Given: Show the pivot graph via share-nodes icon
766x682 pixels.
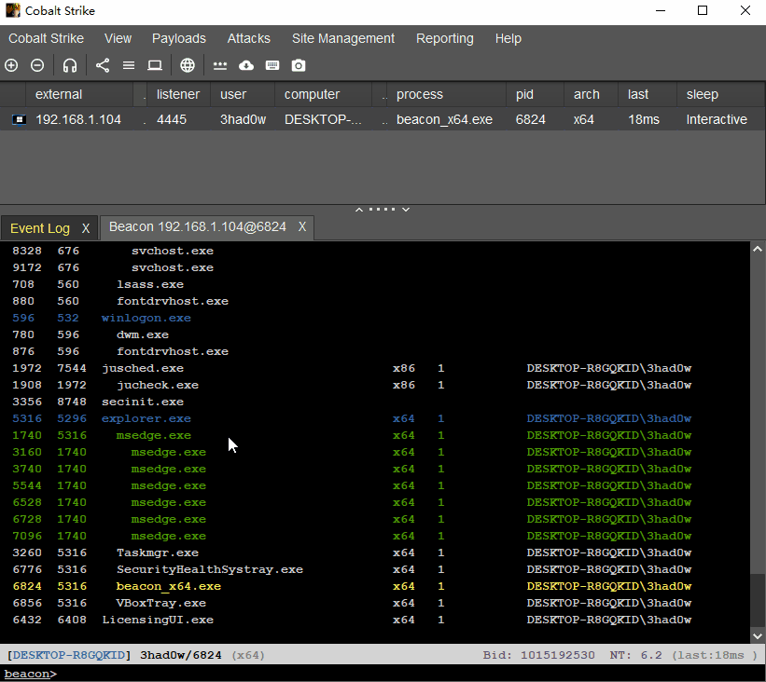Looking at the screenshot, I should tap(103, 65).
